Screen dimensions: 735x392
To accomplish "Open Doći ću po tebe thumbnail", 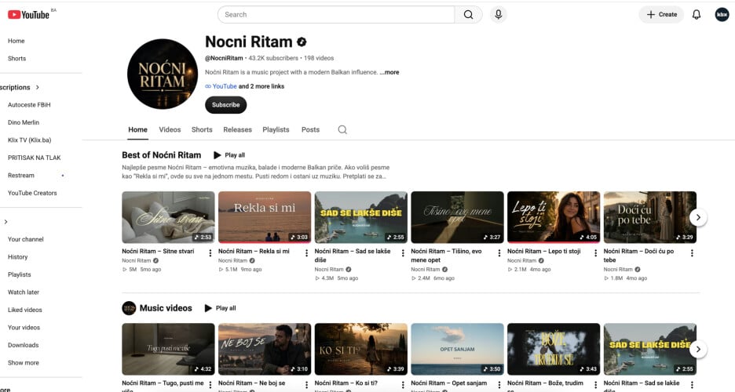I will [650, 217].
